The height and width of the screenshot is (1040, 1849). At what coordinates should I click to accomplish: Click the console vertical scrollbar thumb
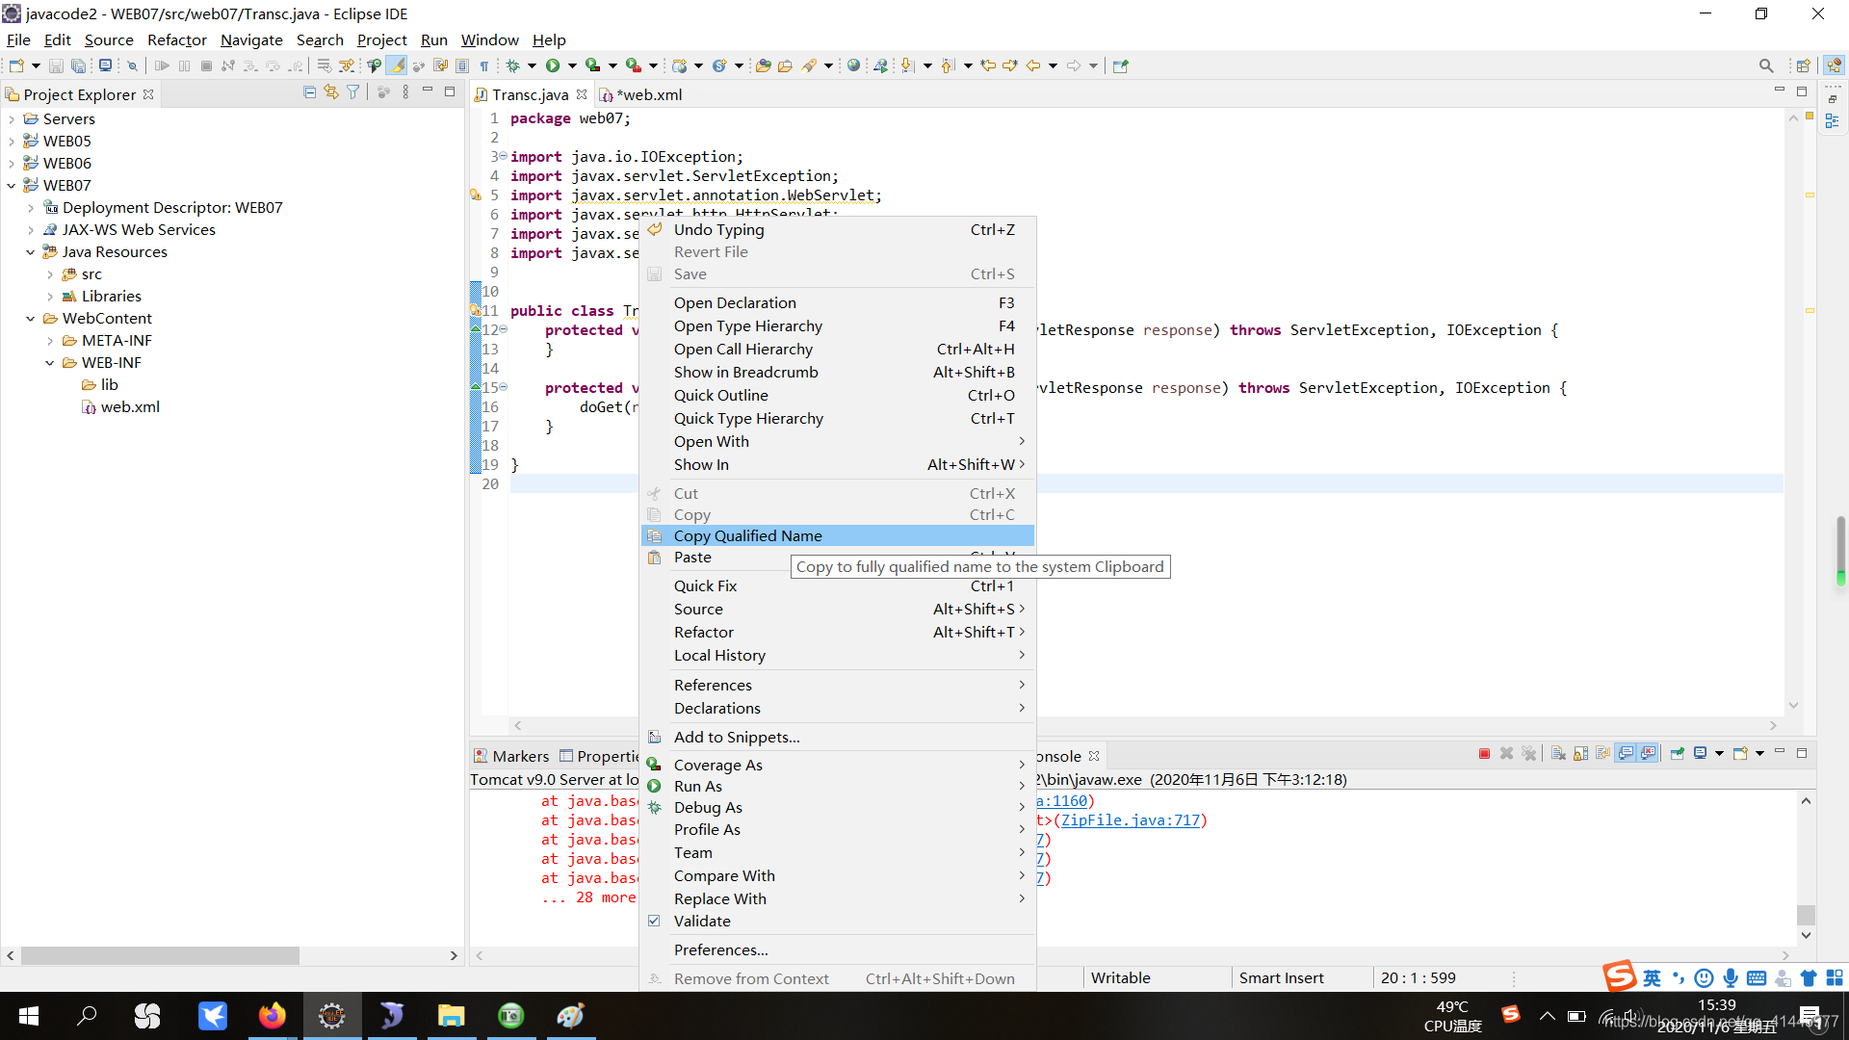tap(1806, 915)
